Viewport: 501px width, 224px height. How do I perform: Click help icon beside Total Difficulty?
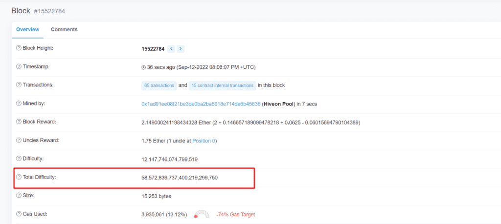coord(19,177)
